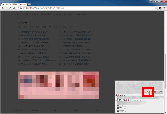This screenshot has height=114, width=167.
Task: Click the browser forward arrow
Action: 7,8
